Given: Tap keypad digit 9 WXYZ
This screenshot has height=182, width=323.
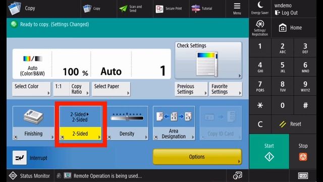Looking at the screenshot, I should pyautogui.click(x=305, y=86).
